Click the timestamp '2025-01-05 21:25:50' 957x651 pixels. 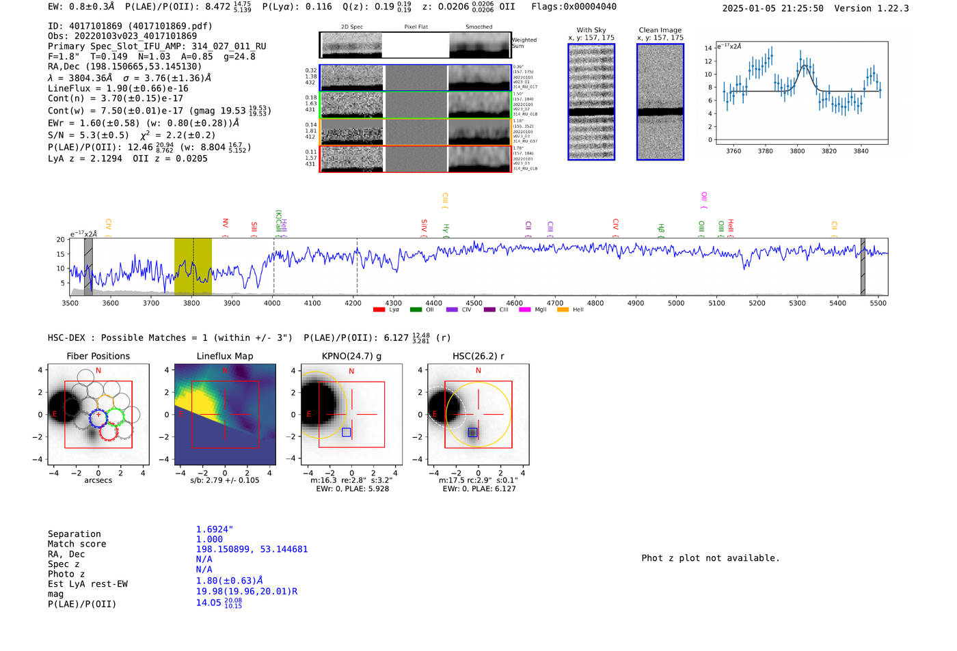(773, 8)
